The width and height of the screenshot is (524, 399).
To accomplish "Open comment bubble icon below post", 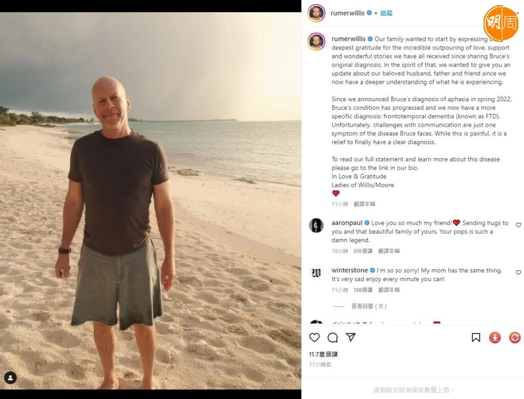I will pyautogui.click(x=333, y=338).
